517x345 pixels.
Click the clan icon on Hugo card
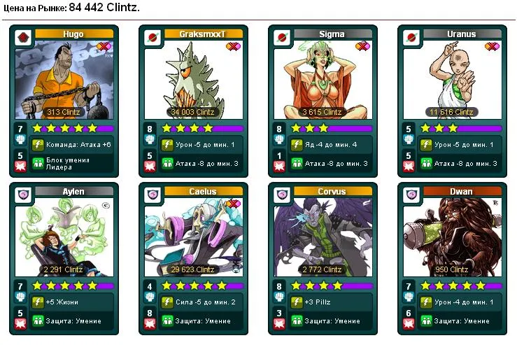[23, 38]
